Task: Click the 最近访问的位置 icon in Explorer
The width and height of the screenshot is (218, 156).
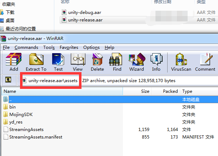Action: 2,29
